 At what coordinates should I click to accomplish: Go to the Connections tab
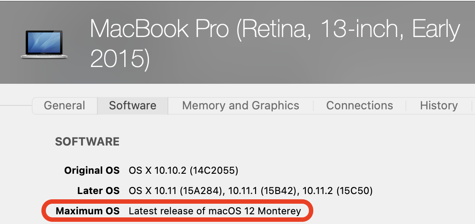point(360,106)
